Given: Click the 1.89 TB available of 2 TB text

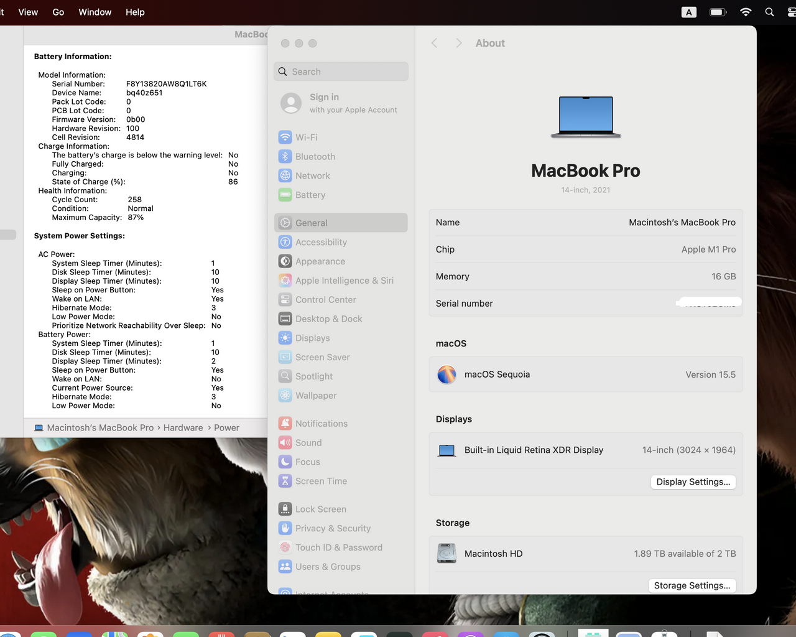Looking at the screenshot, I should 685,554.
